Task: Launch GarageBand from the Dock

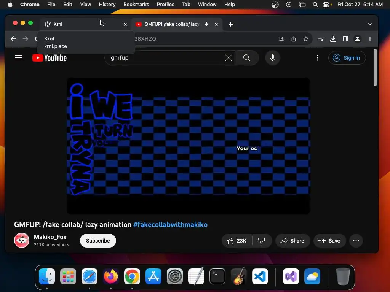Action: point(239,276)
